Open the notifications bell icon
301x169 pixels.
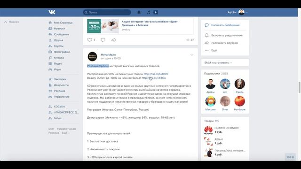(x=139, y=12)
